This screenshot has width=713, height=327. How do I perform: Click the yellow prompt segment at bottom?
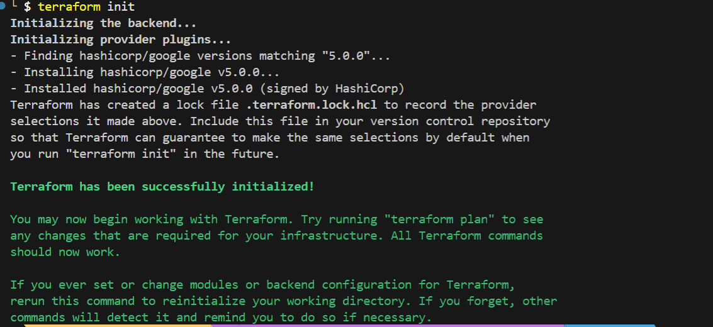click(x=117, y=325)
